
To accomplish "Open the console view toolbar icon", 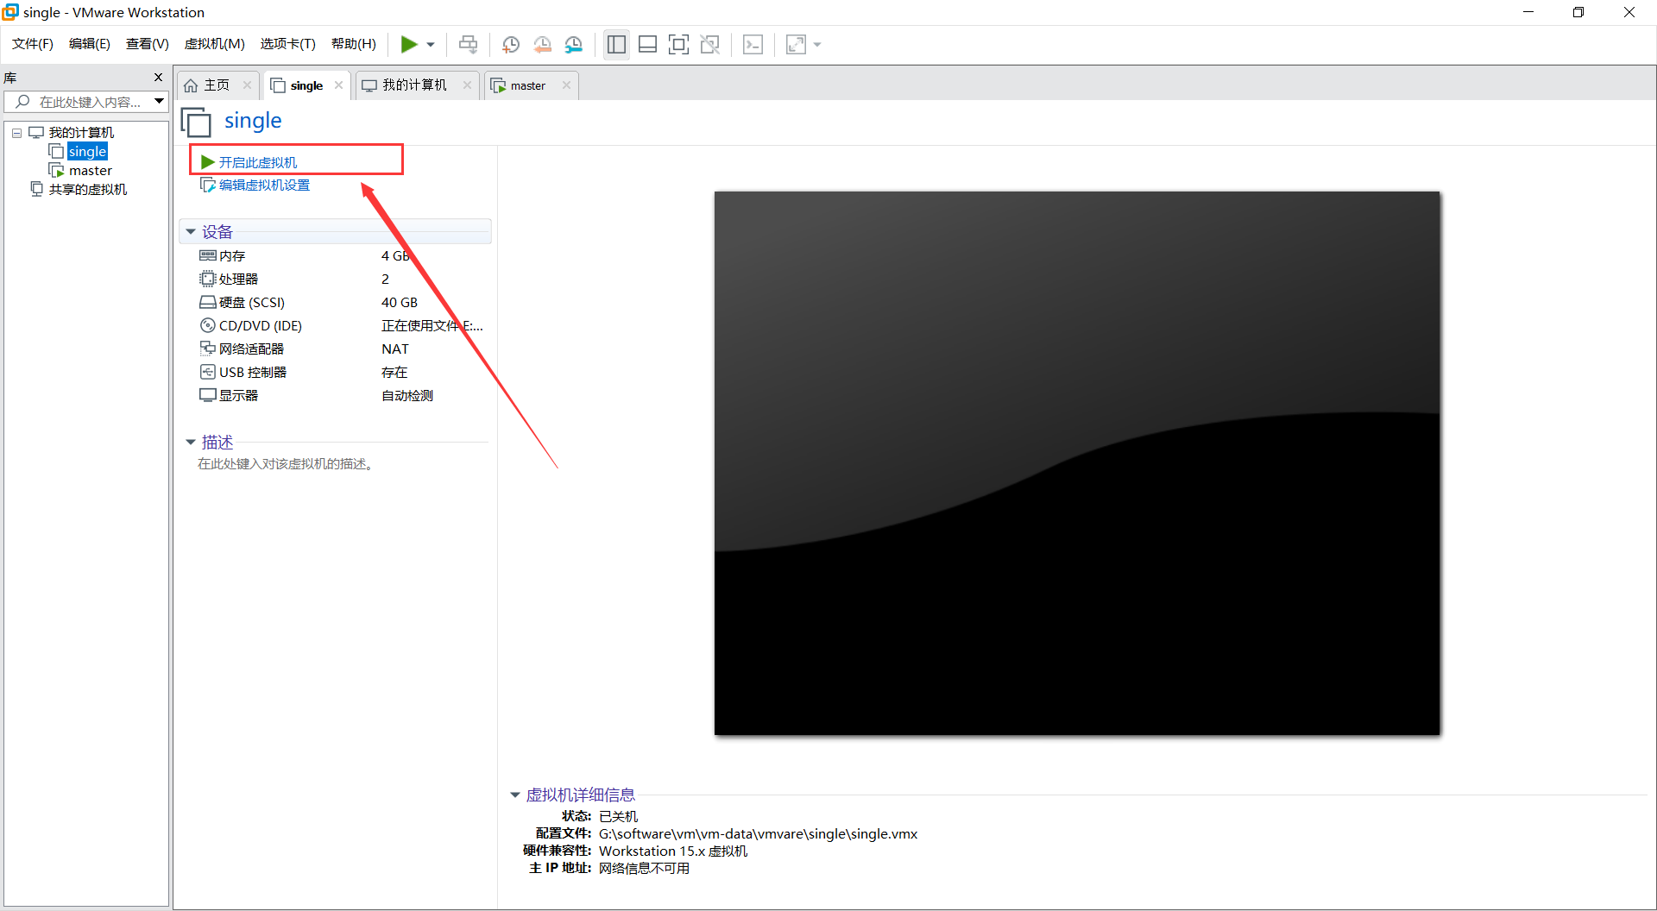I will (753, 44).
